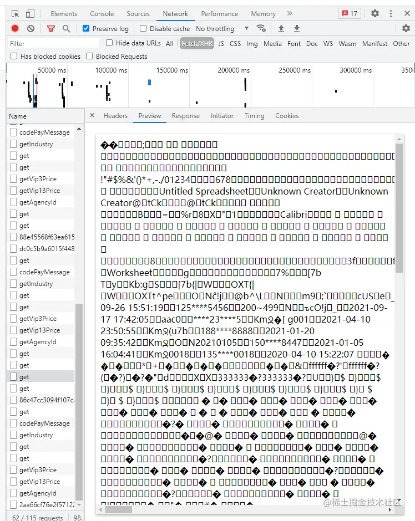Select 2aa66cf76e2f5712 request row

41,505
